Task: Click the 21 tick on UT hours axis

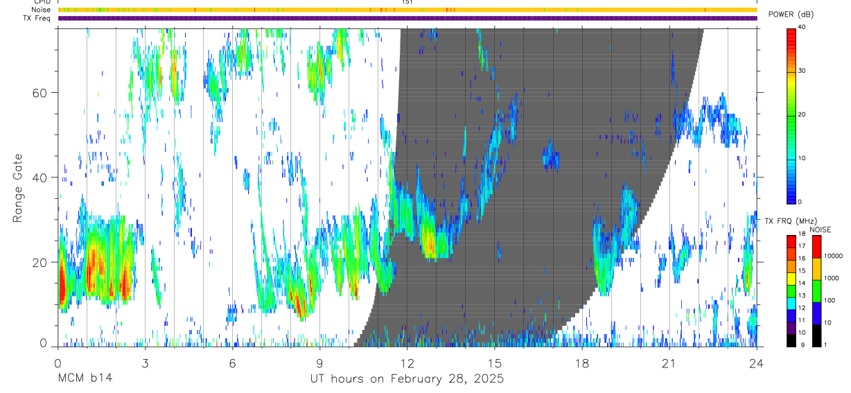Action: [669, 363]
